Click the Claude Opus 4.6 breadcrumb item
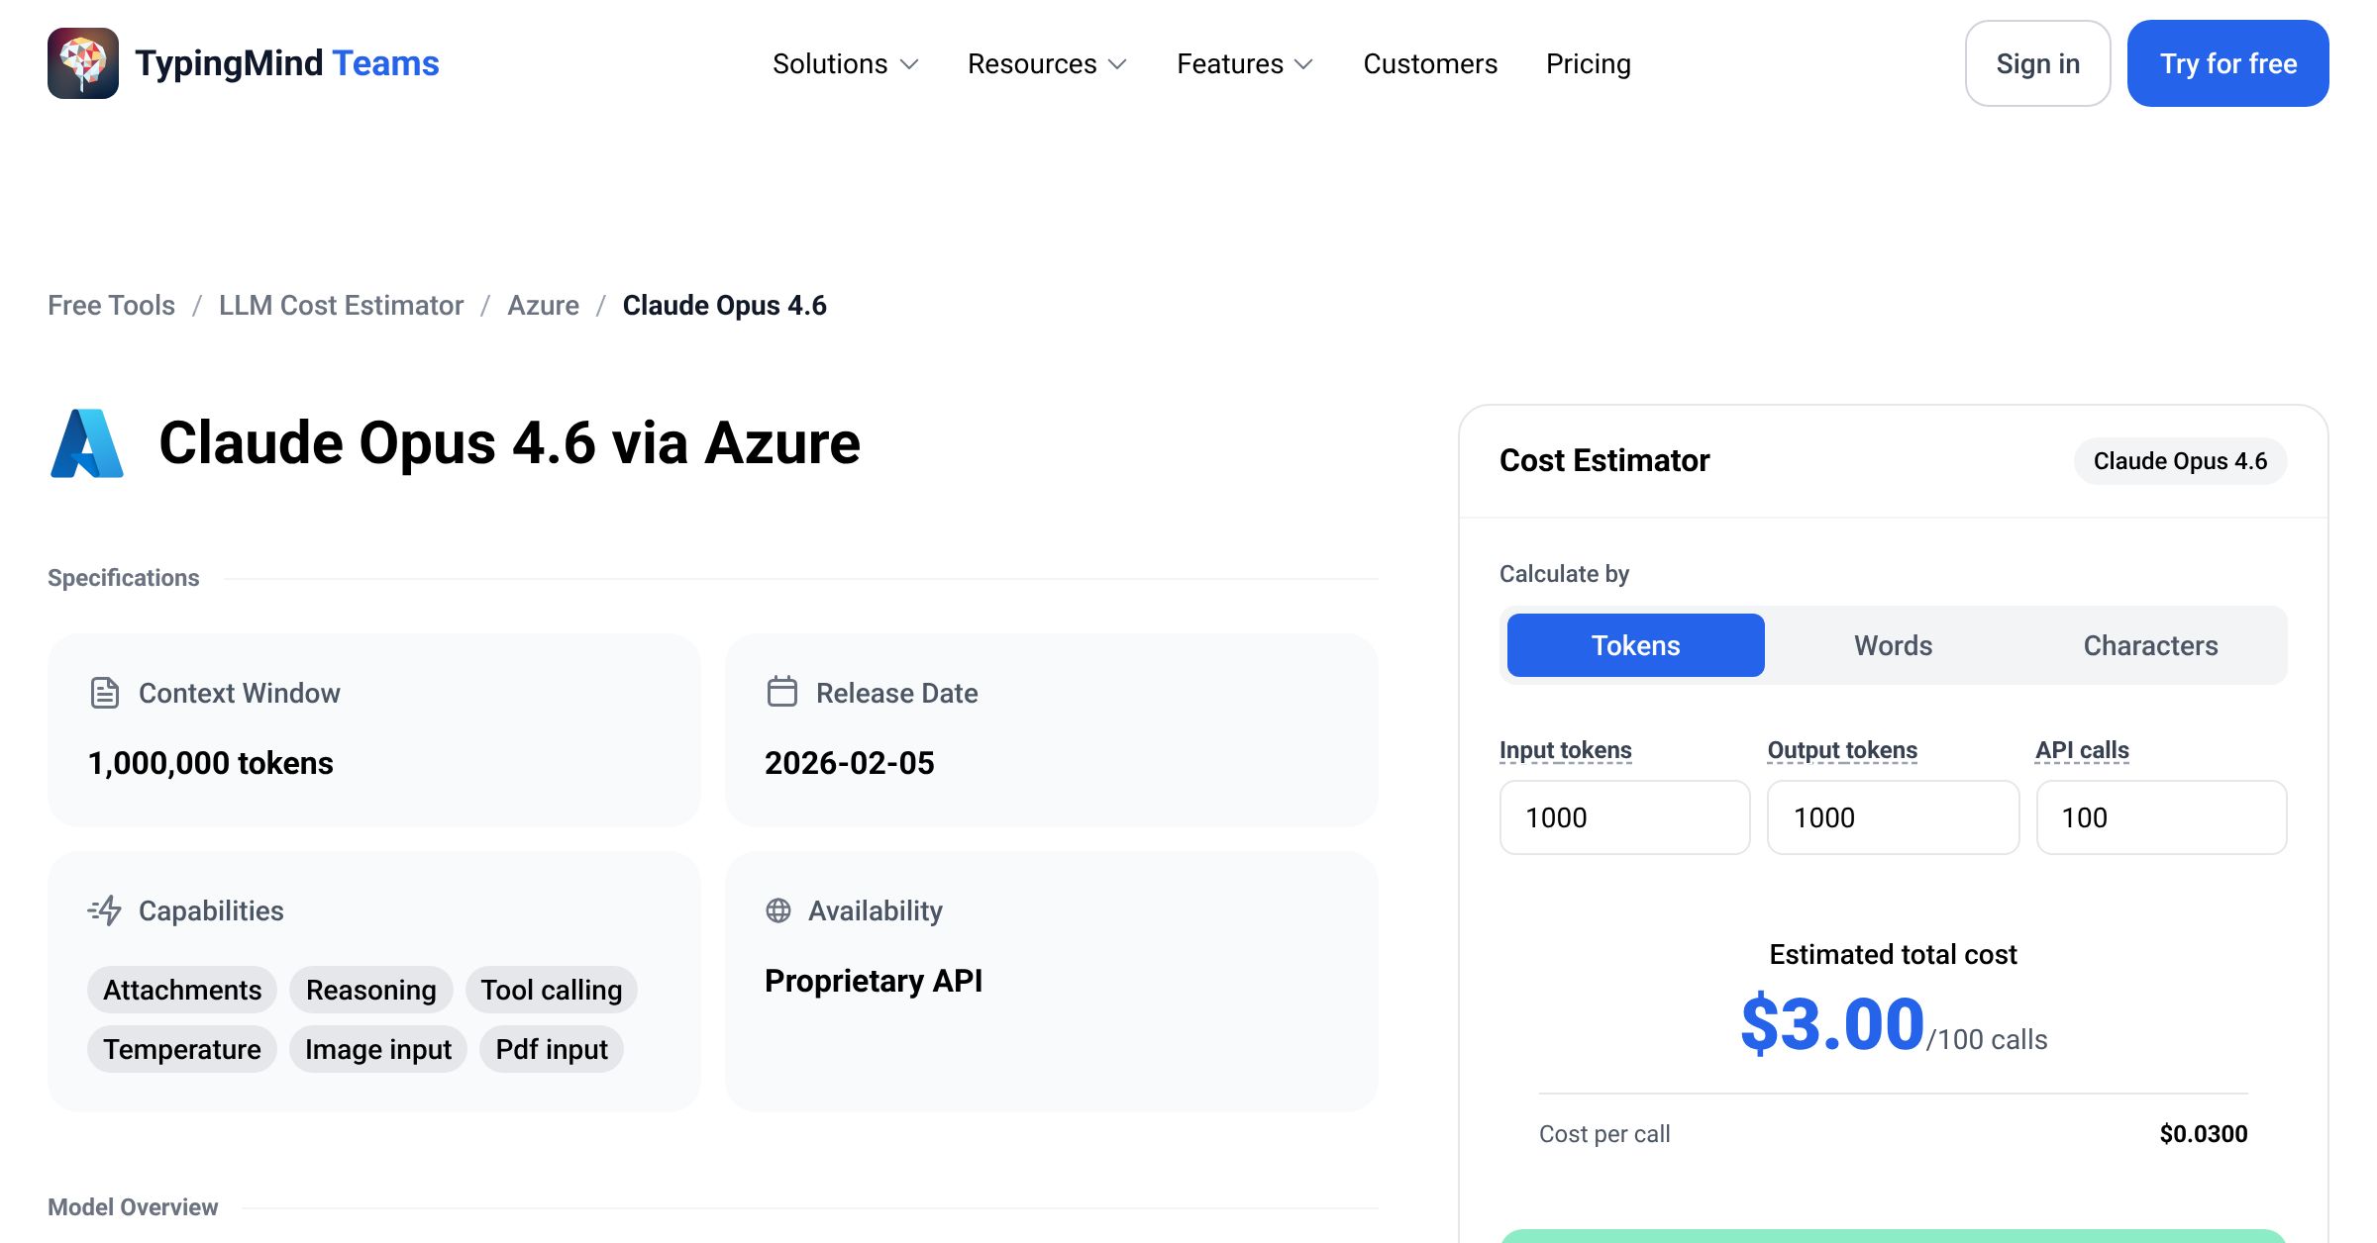The width and height of the screenshot is (2377, 1243). [725, 305]
